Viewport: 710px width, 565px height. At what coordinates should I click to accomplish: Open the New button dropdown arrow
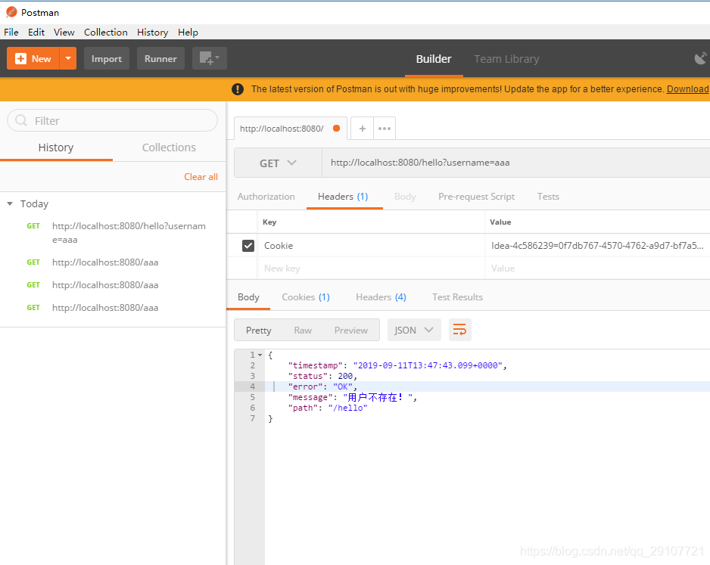(x=68, y=58)
